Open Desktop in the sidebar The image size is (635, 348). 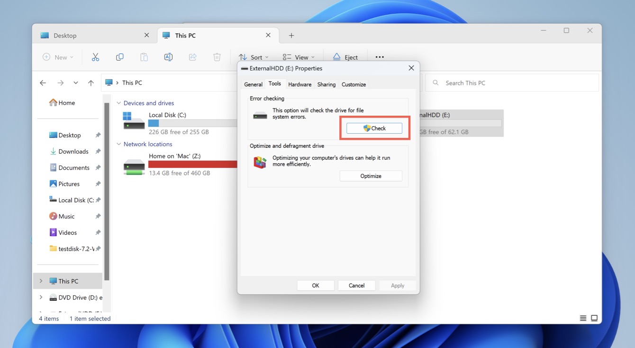[x=65, y=135]
